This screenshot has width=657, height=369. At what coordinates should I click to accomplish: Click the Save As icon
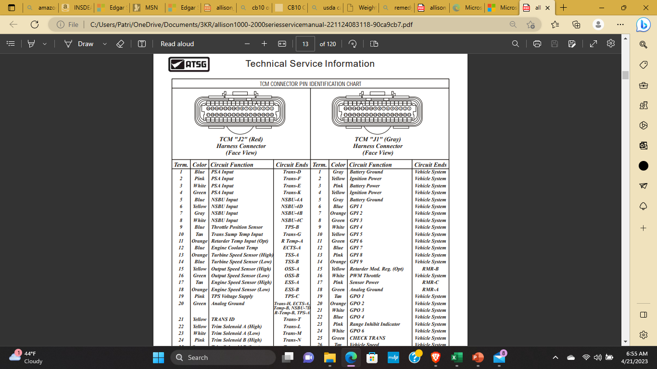tap(572, 44)
